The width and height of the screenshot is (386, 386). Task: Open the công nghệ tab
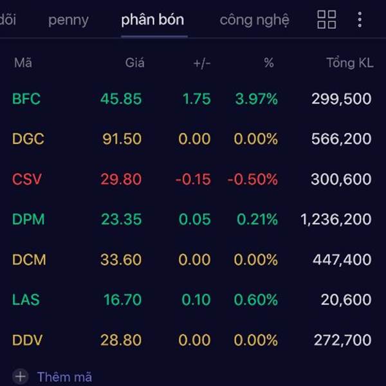(x=254, y=20)
